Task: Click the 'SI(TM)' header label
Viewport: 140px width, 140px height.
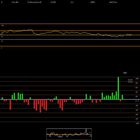Action: [x=53, y=2]
